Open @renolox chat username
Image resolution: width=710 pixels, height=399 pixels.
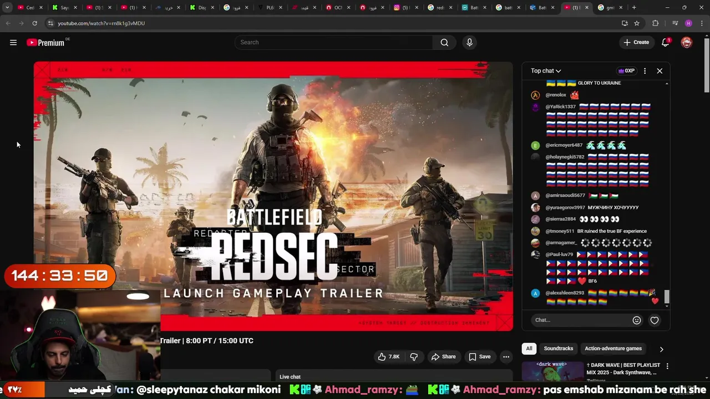[556, 95]
